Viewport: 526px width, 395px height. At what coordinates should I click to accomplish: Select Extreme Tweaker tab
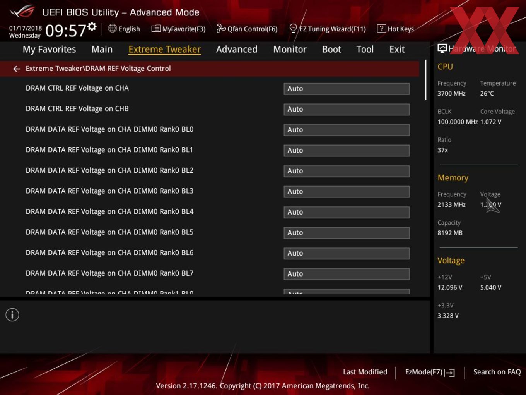click(x=164, y=49)
